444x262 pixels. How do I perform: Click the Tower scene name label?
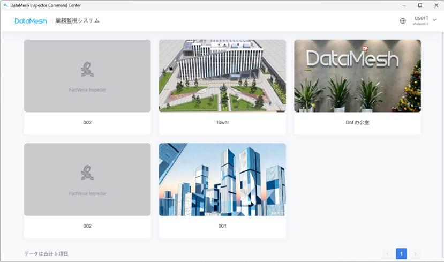[x=222, y=123]
